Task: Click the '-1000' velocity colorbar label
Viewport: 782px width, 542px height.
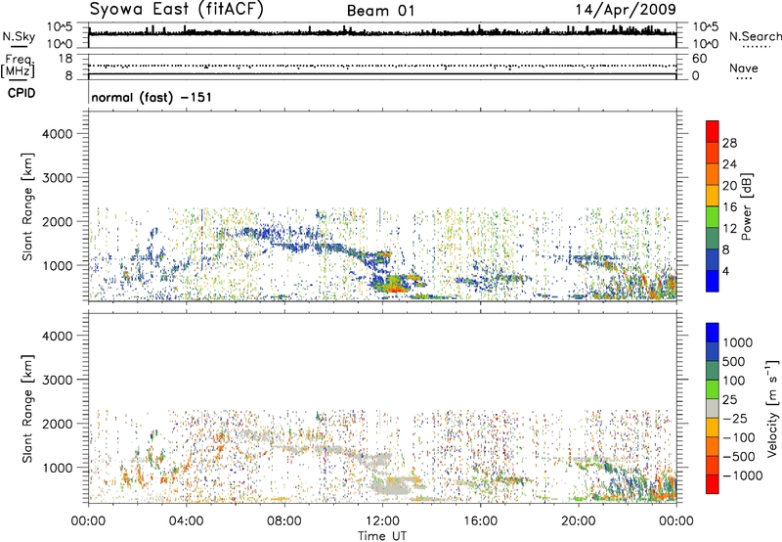Action: pos(743,475)
